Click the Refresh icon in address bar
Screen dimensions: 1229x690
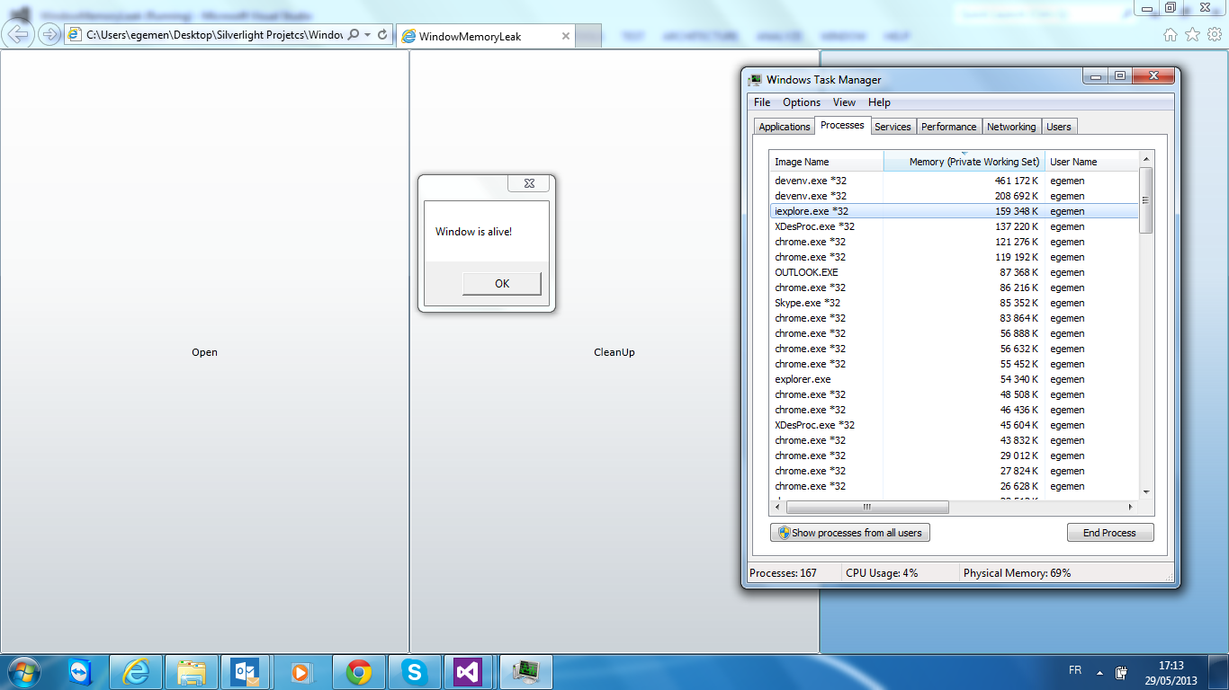[x=382, y=35]
